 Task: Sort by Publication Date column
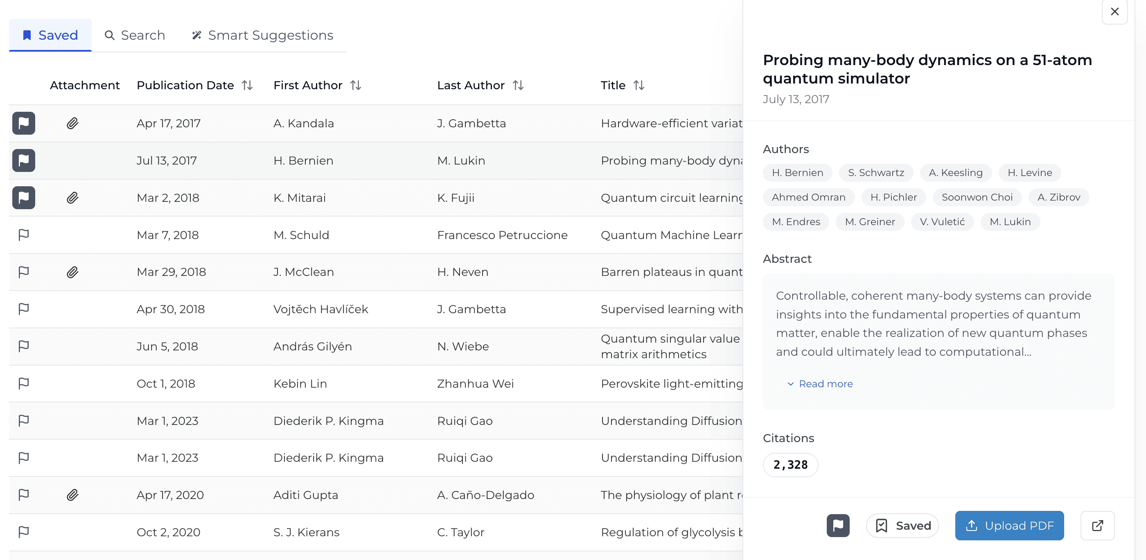coord(247,85)
